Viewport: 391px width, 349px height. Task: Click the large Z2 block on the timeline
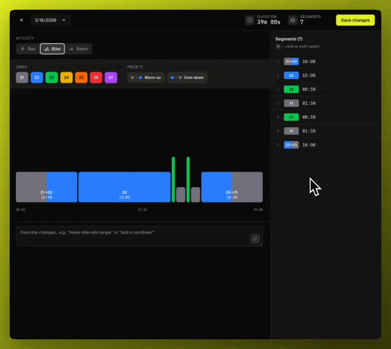coord(124,187)
